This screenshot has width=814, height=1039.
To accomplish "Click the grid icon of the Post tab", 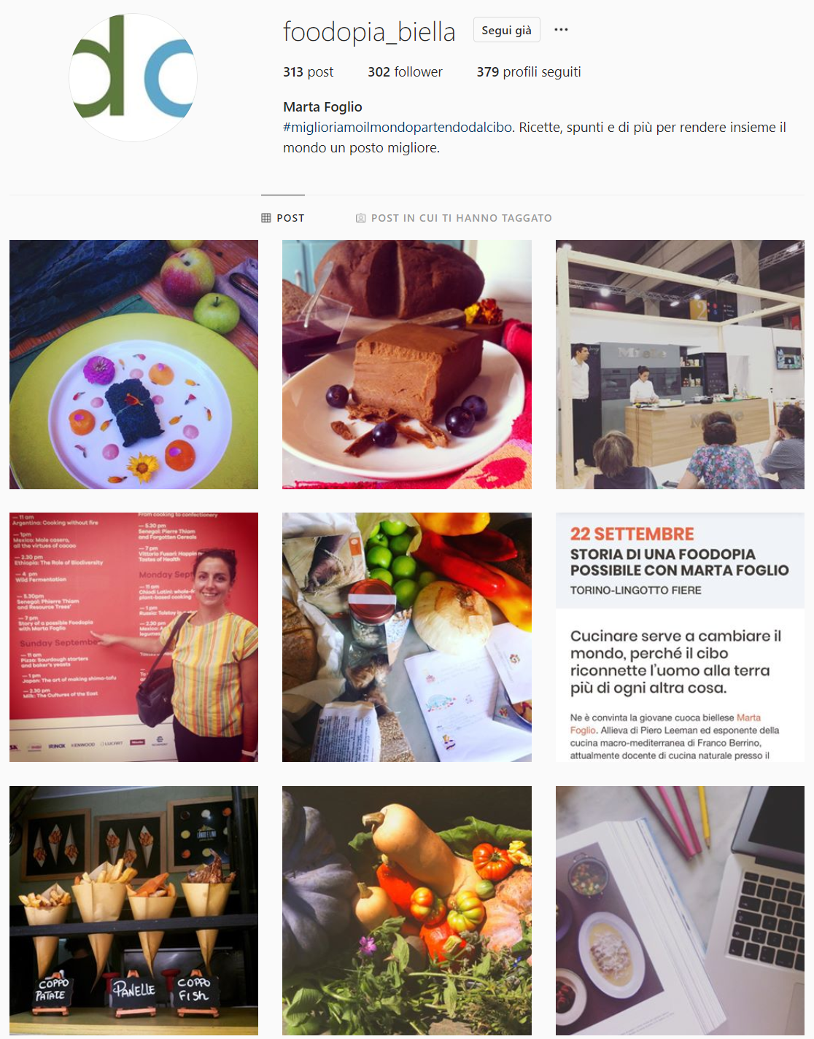I will coord(266,218).
